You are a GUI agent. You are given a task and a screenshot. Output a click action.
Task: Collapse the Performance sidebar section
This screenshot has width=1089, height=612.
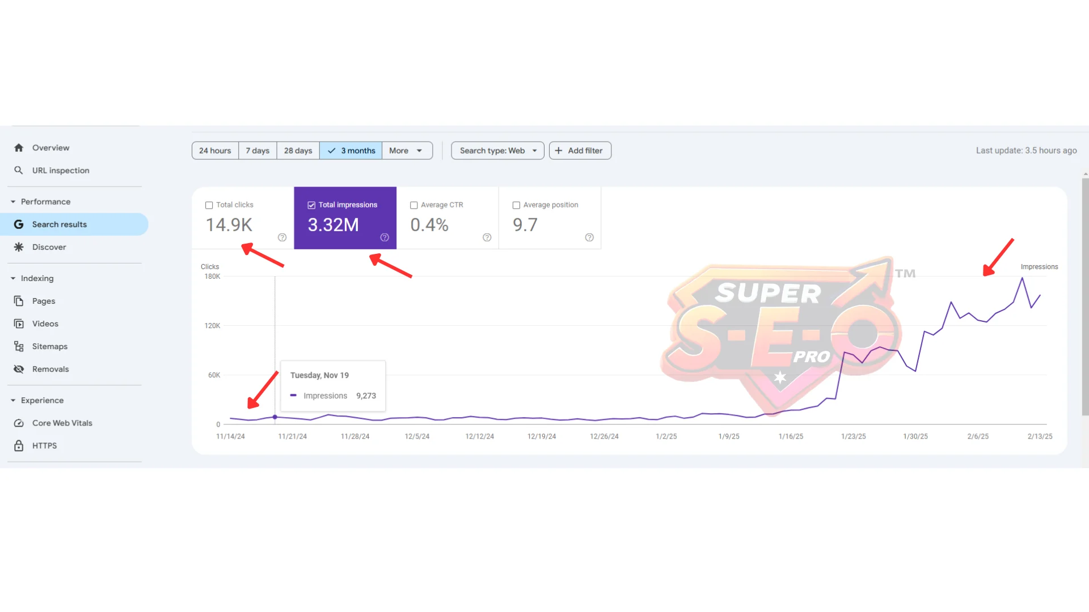[x=13, y=202]
